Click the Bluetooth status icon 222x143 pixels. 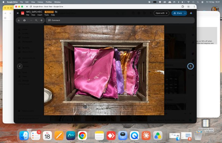[x=178, y=2]
